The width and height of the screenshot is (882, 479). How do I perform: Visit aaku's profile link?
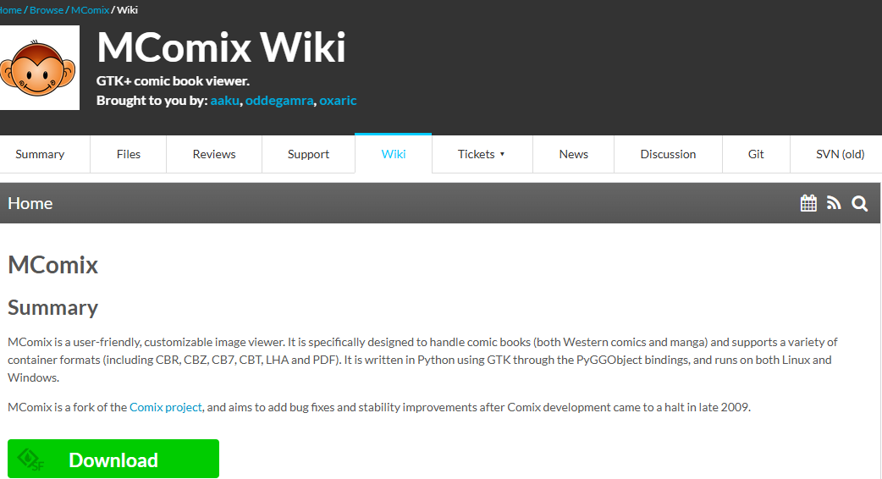tap(225, 101)
